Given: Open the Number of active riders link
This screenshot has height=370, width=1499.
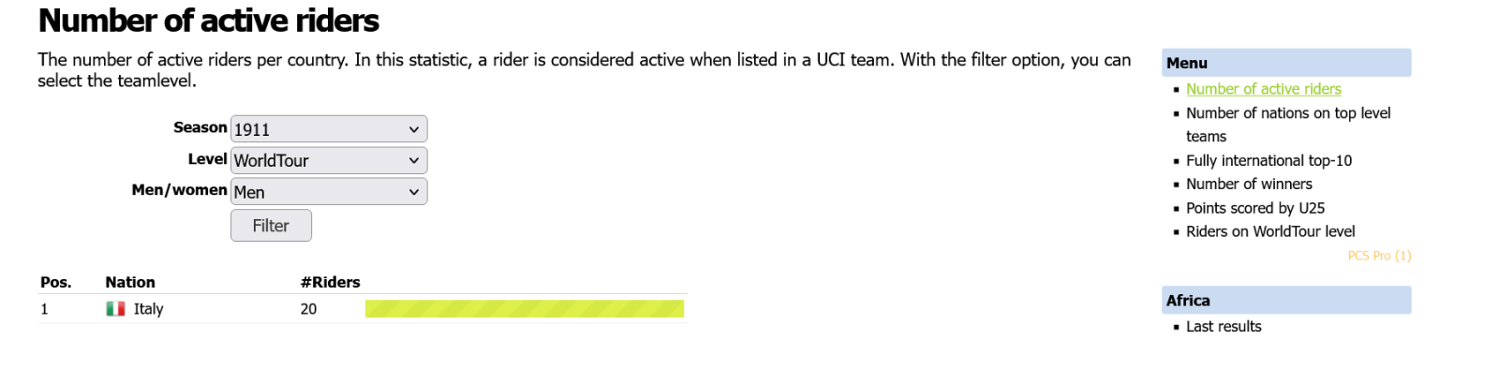Looking at the screenshot, I should (1263, 89).
